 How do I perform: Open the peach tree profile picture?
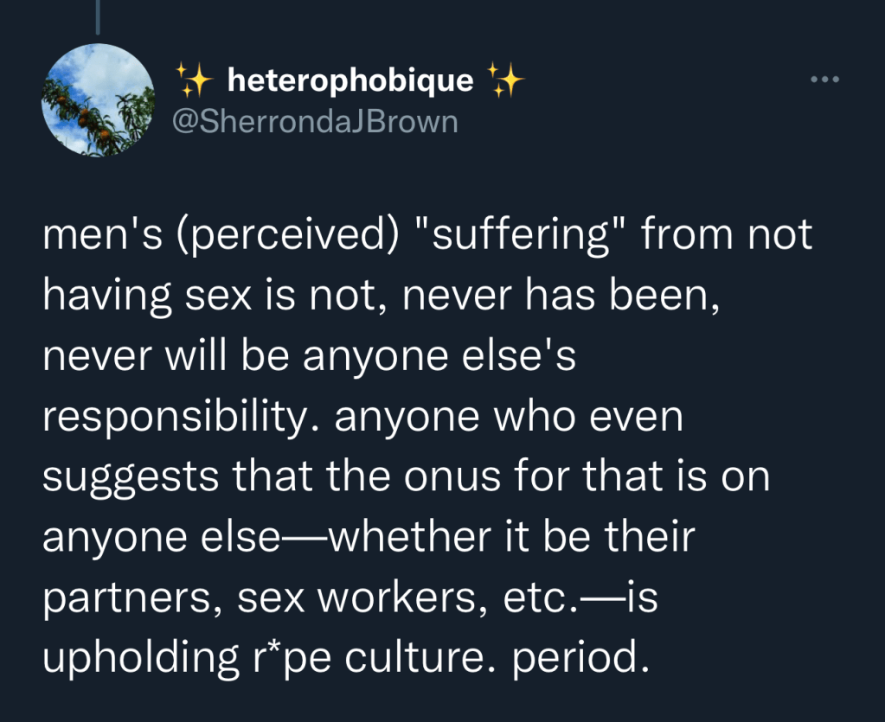click(98, 100)
